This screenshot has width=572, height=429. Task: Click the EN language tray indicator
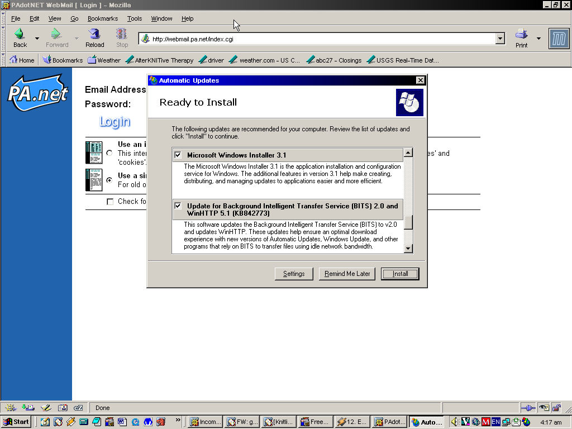click(x=496, y=422)
